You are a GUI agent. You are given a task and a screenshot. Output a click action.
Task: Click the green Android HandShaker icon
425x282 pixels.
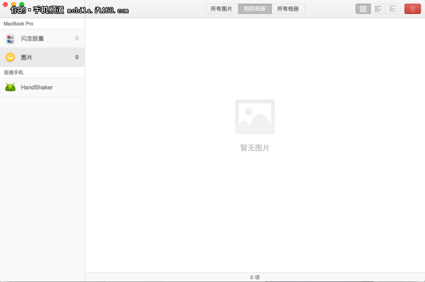[x=10, y=87]
